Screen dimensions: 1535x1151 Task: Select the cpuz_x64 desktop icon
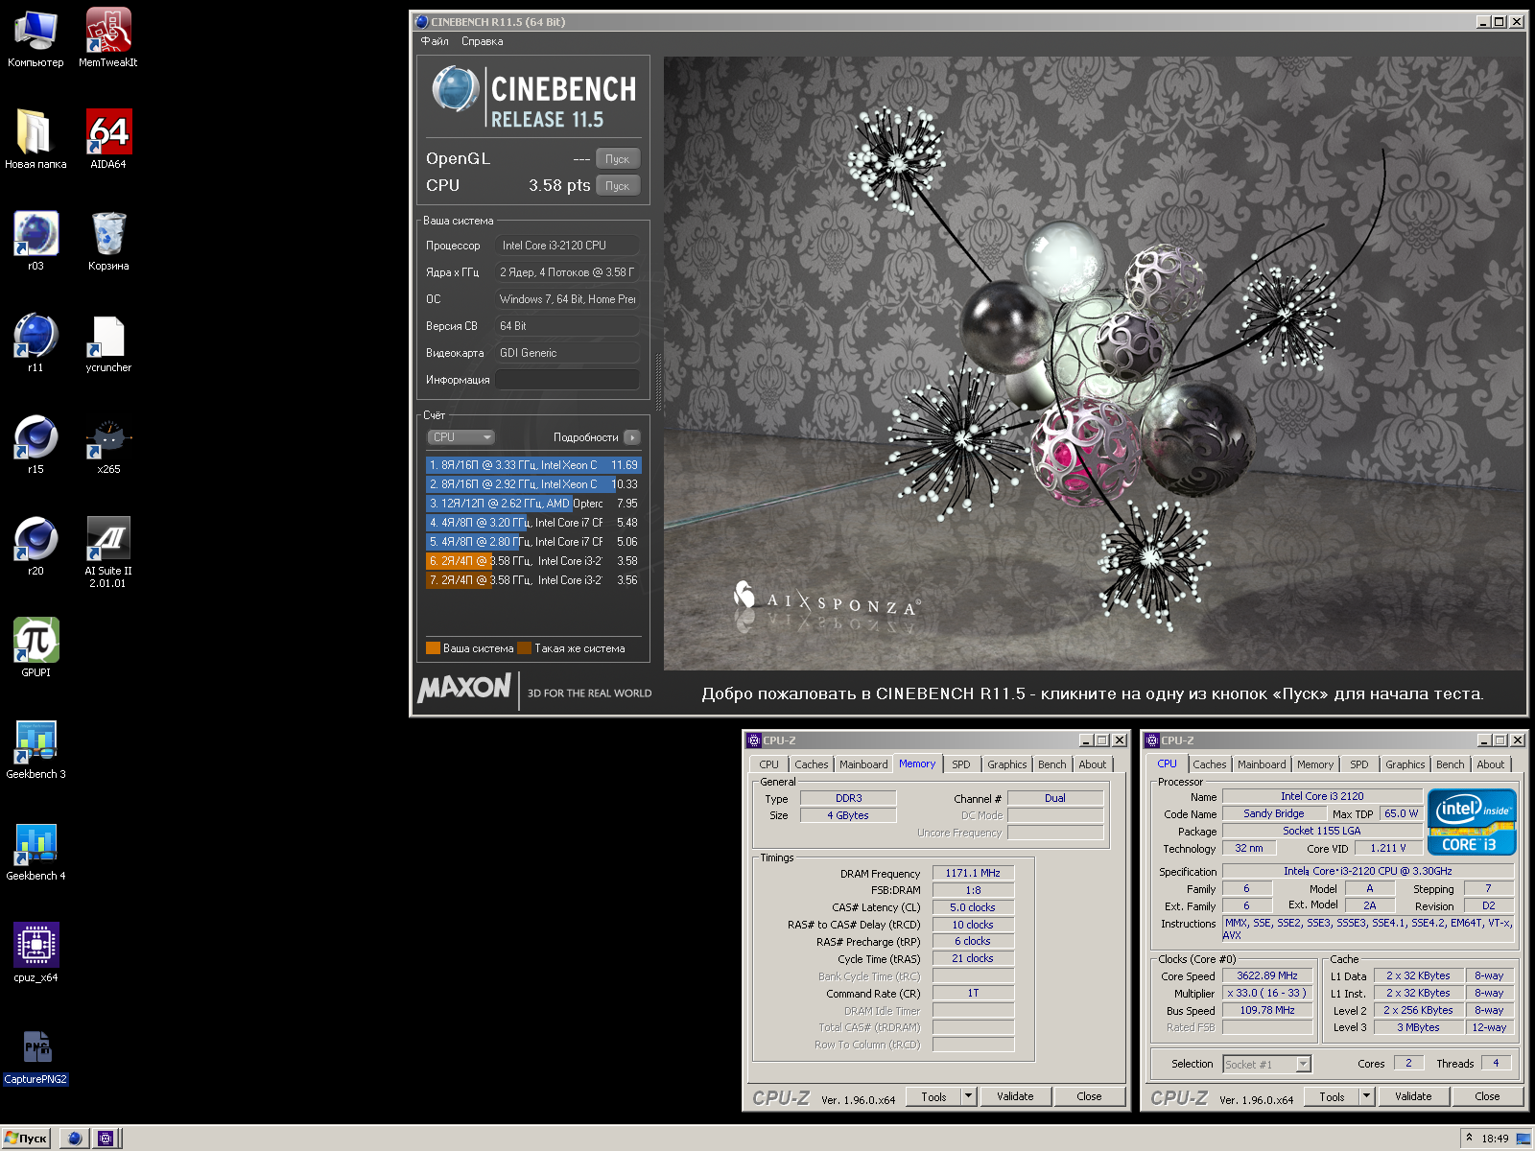tap(35, 953)
